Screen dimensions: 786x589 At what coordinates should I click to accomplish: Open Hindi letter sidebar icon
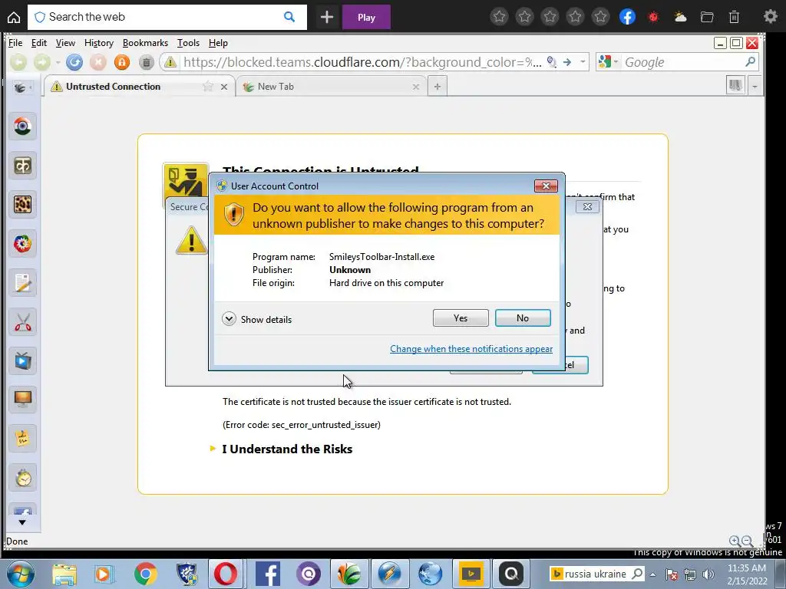point(22,166)
